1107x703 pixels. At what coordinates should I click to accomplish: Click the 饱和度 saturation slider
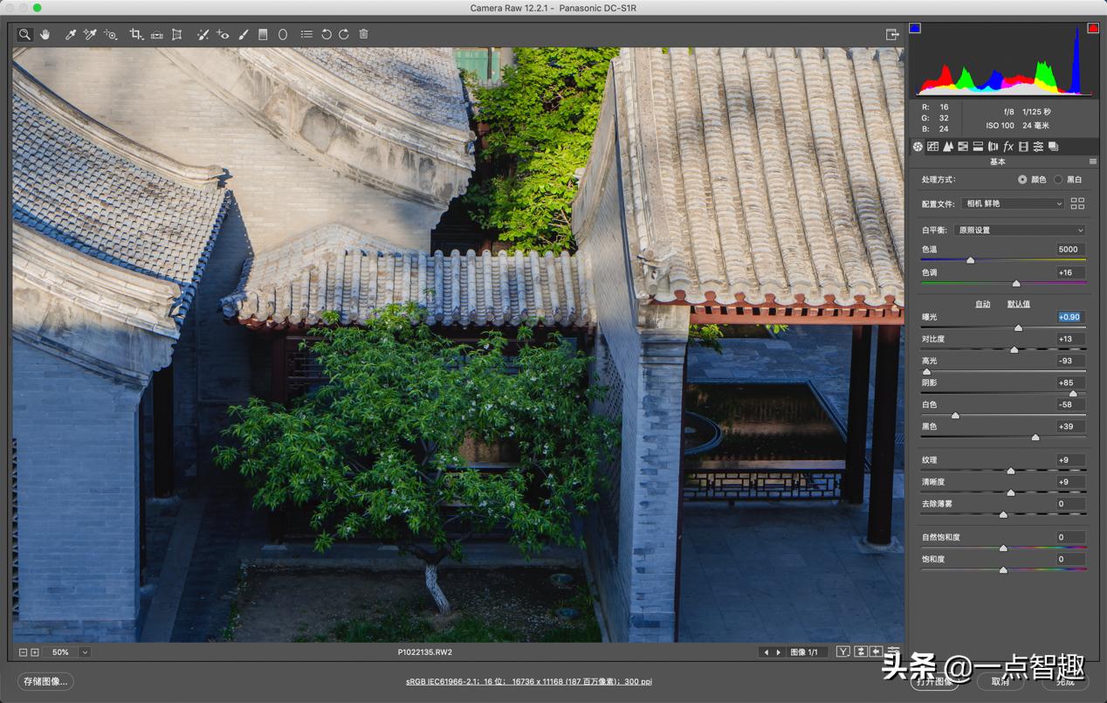[x=1004, y=569]
